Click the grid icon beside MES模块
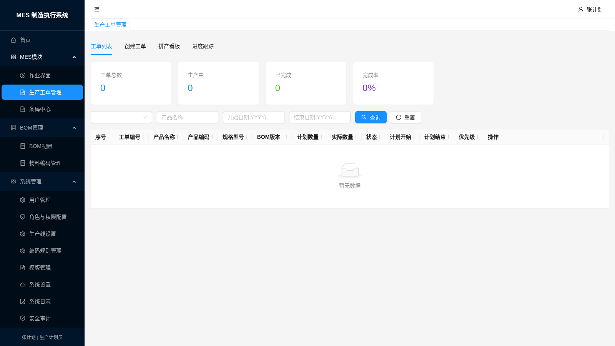615x346 pixels. click(x=13, y=57)
